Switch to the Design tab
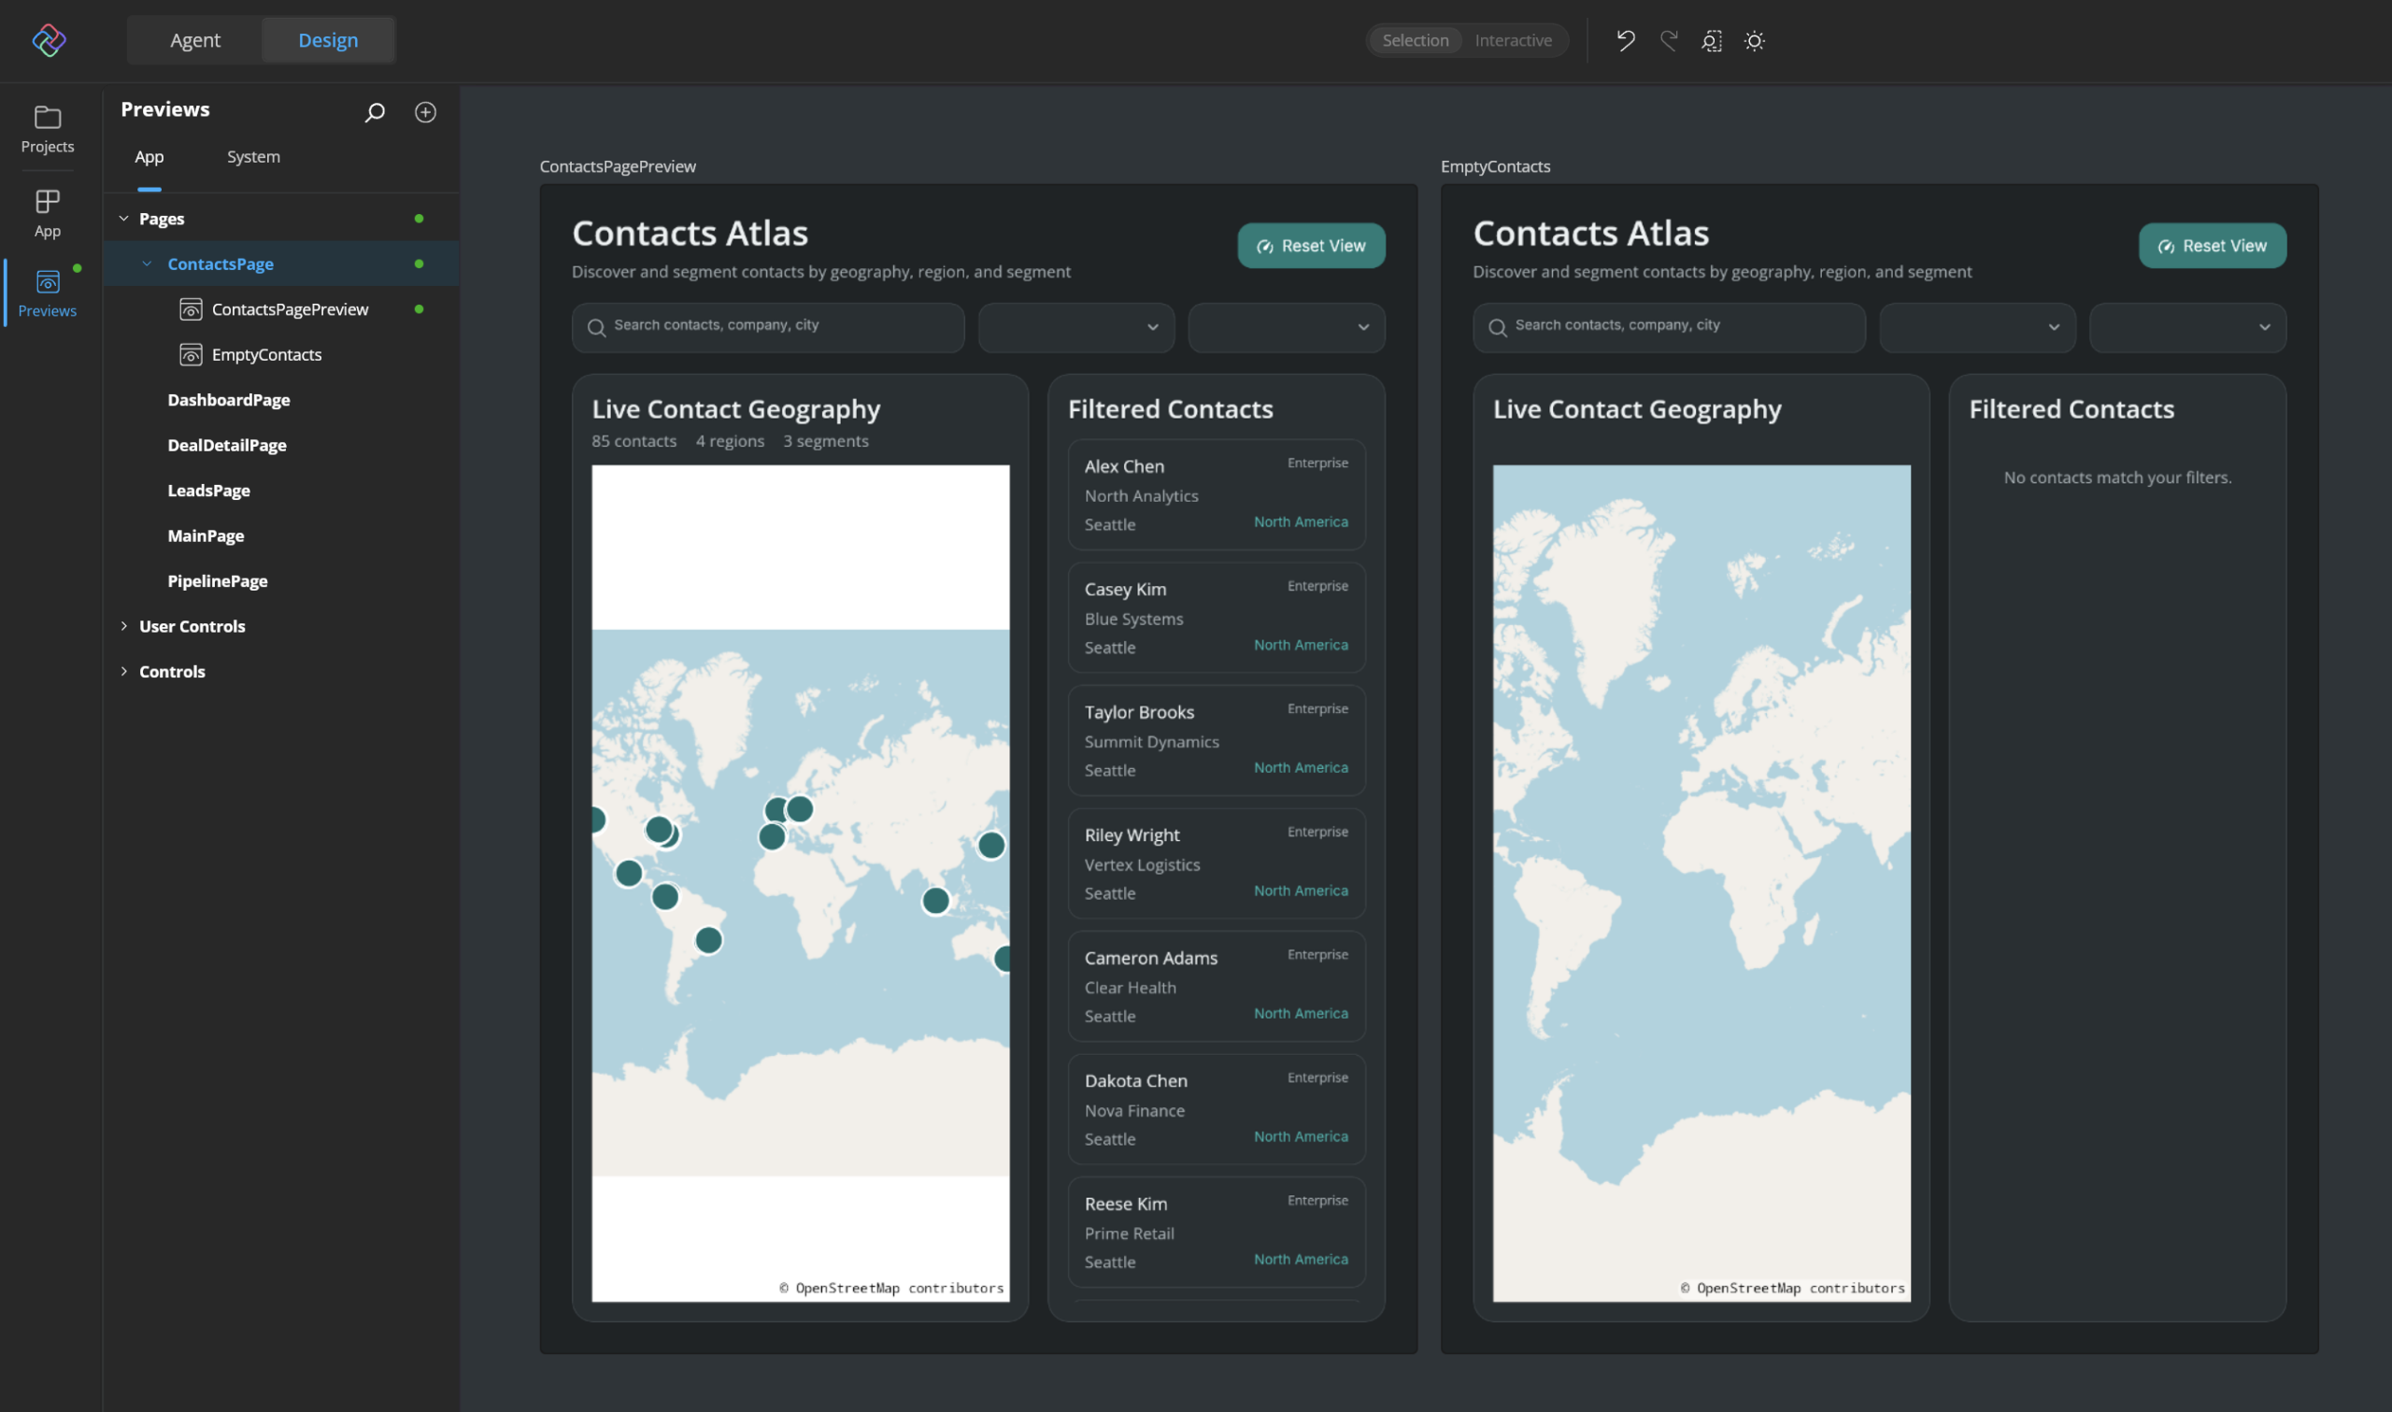The width and height of the screenshot is (2392, 1412). pos(328,40)
